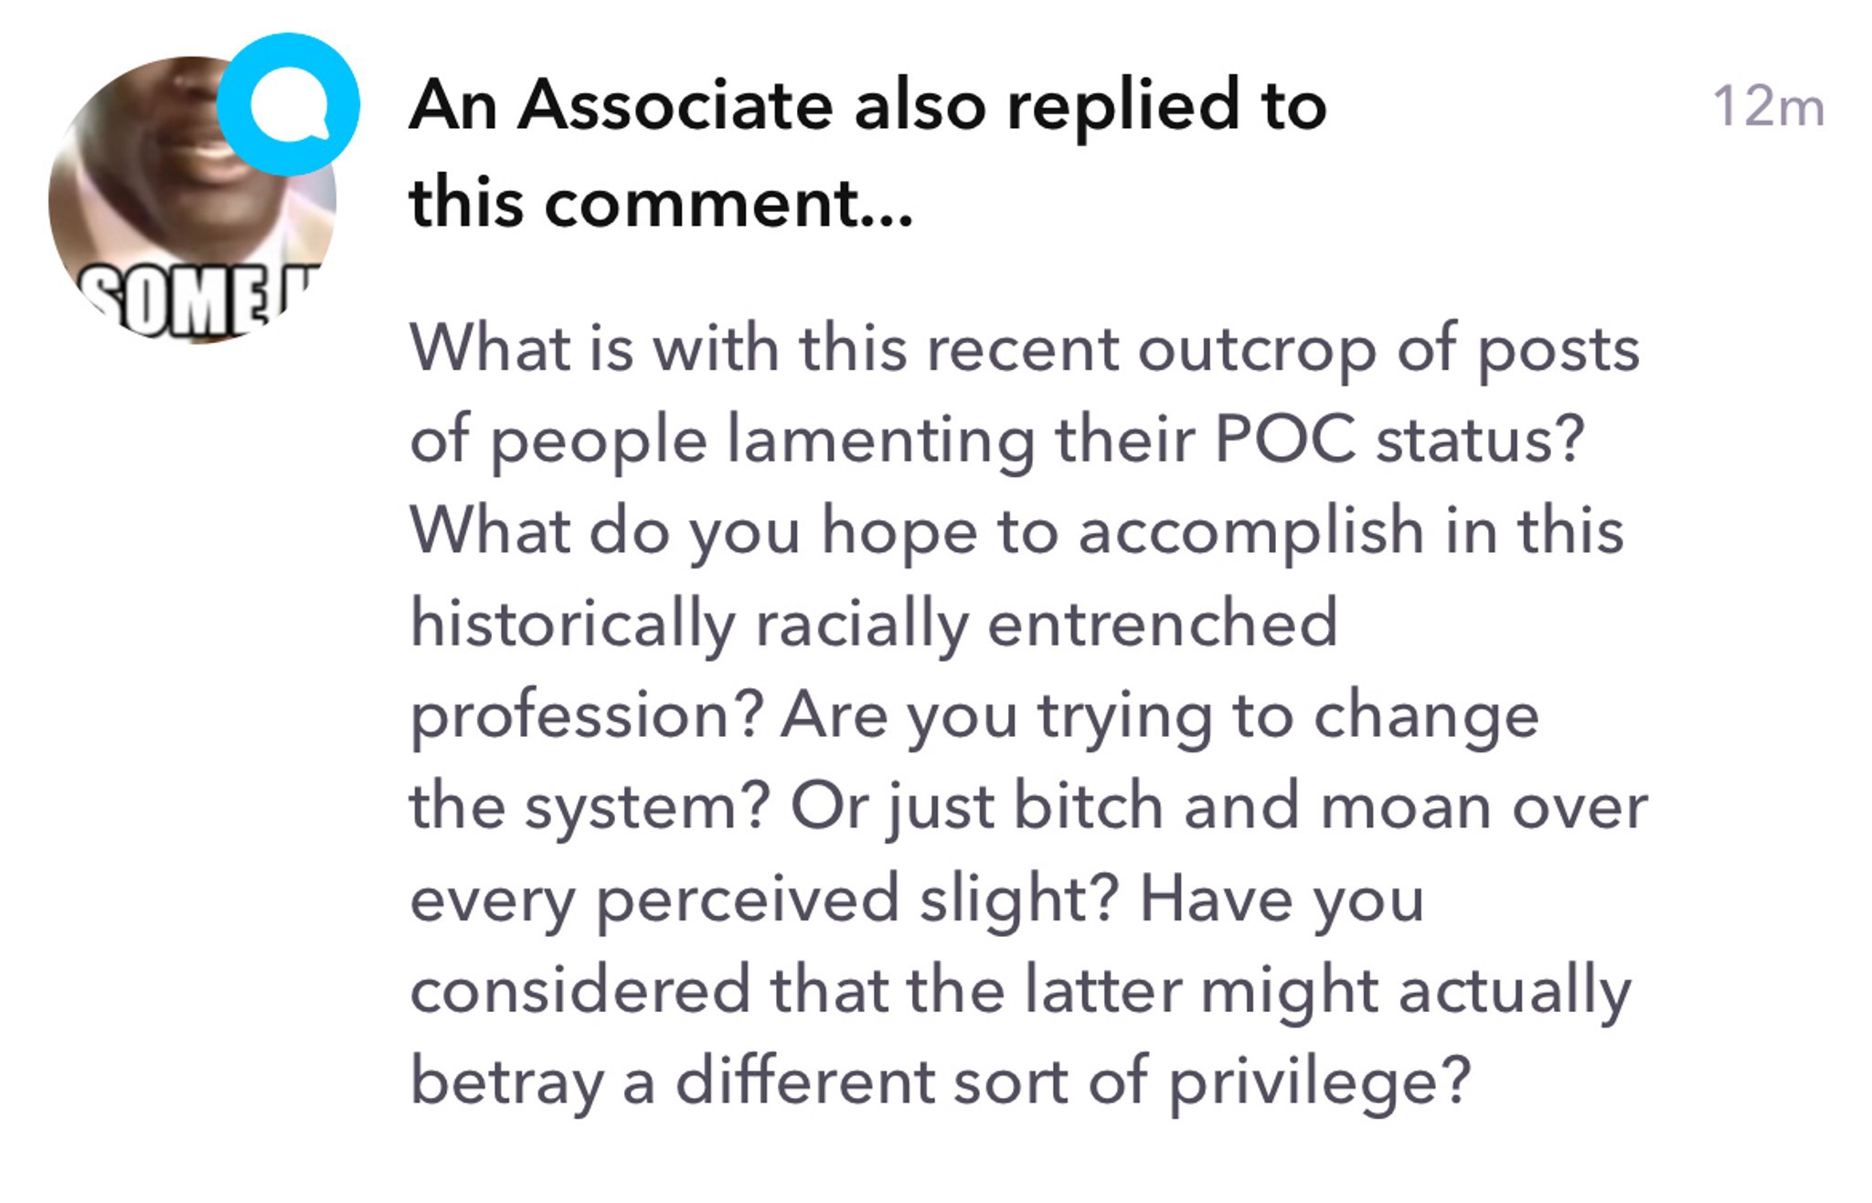Screen dimensions: 1872x1203
Task: Select the text 'people lamenting their POC status?'
Action: pos(1037,440)
